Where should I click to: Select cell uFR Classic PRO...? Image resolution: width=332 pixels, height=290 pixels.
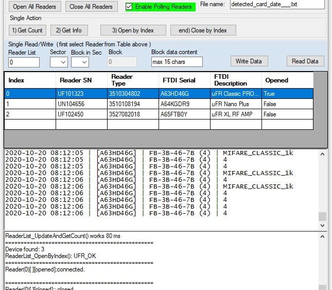(236, 94)
